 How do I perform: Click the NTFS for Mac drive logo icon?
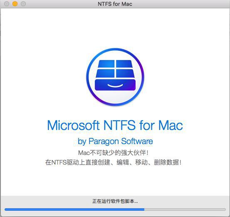point(115,77)
